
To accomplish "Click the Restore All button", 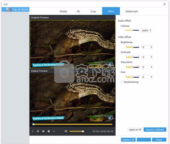I will (128, 140).
